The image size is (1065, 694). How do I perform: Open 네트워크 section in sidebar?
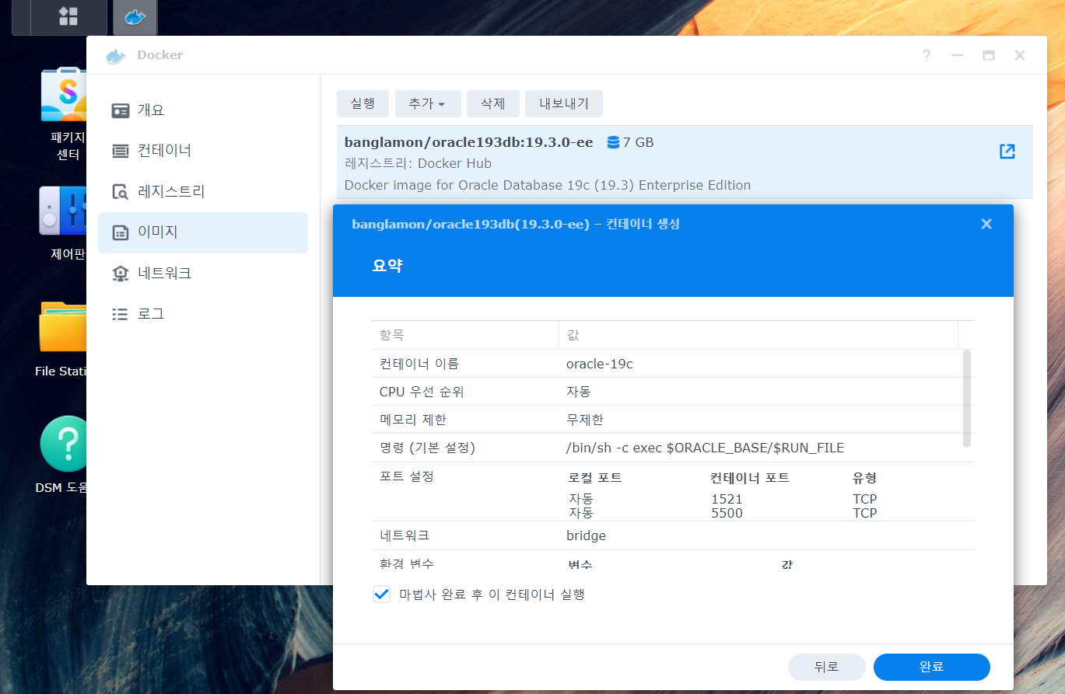click(203, 273)
